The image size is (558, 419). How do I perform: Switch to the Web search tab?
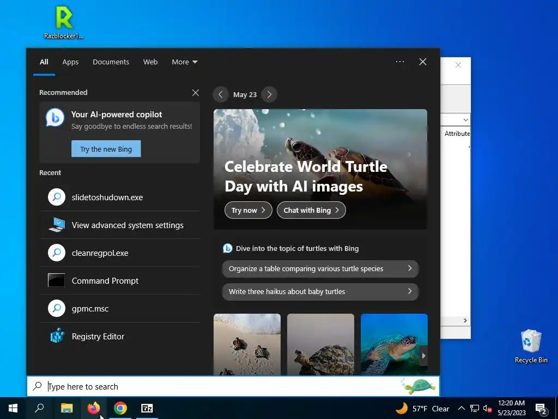(x=150, y=62)
